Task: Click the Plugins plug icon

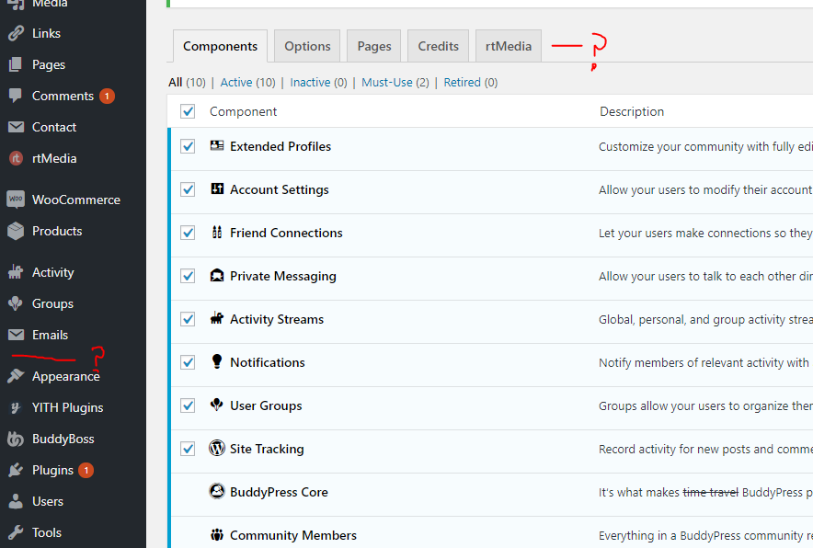Action: [16, 470]
